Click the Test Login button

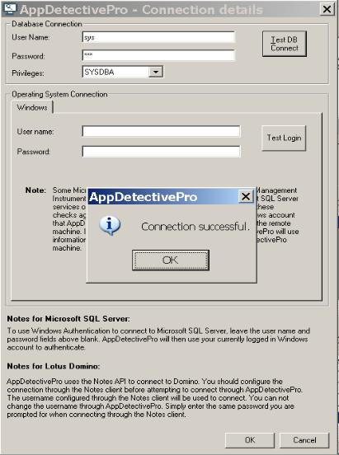284,138
